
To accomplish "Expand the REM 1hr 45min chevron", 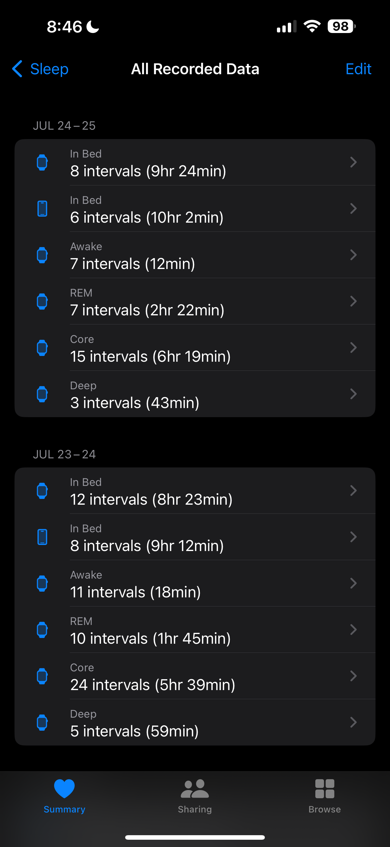I will (x=353, y=630).
